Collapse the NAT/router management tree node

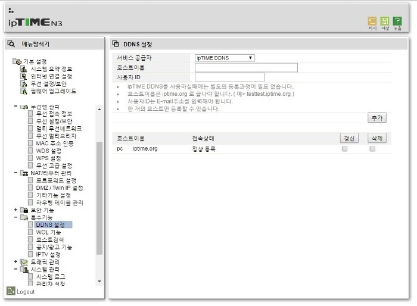(15, 173)
